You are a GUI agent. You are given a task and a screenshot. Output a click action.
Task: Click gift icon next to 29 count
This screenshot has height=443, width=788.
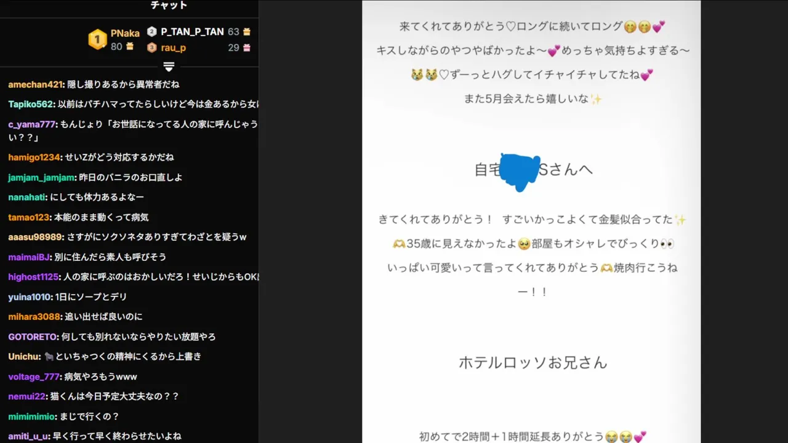click(x=247, y=47)
